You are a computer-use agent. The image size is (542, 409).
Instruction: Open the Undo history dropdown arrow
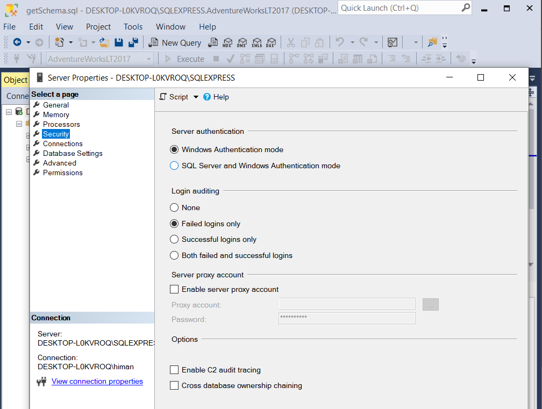352,42
